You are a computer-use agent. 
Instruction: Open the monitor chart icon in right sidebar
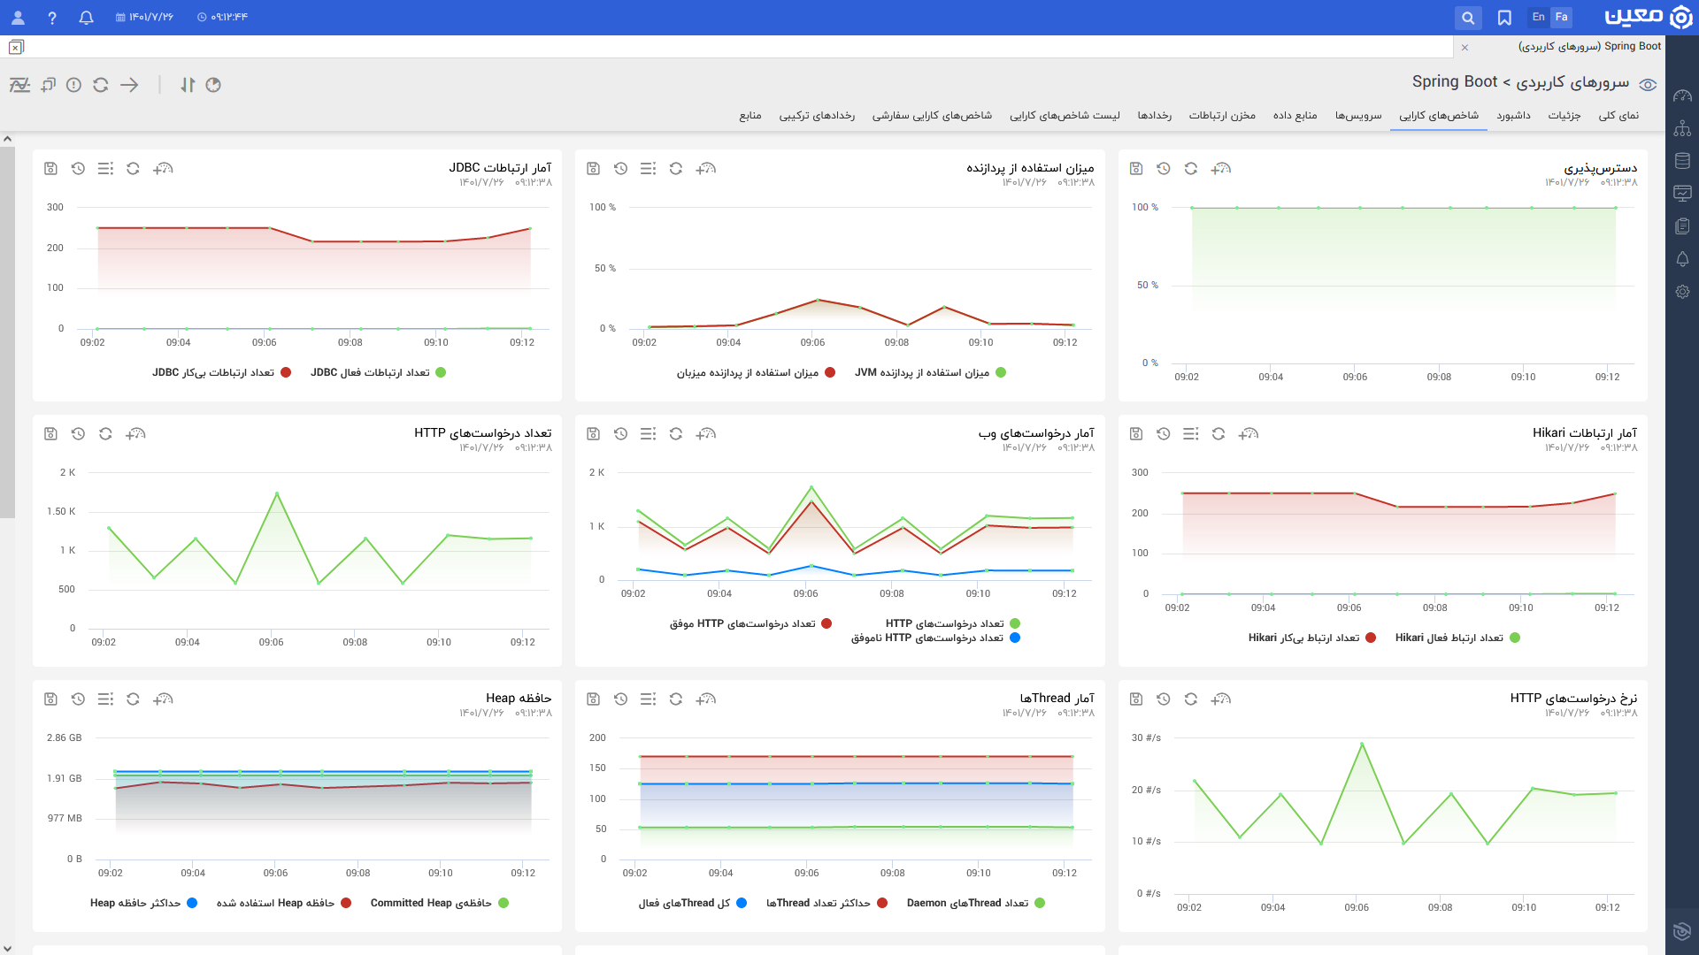click(x=1682, y=194)
